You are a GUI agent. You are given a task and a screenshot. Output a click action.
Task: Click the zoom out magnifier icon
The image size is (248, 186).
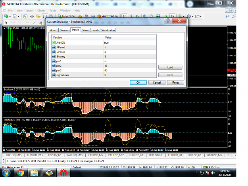pyautogui.click(x=151, y=16)
